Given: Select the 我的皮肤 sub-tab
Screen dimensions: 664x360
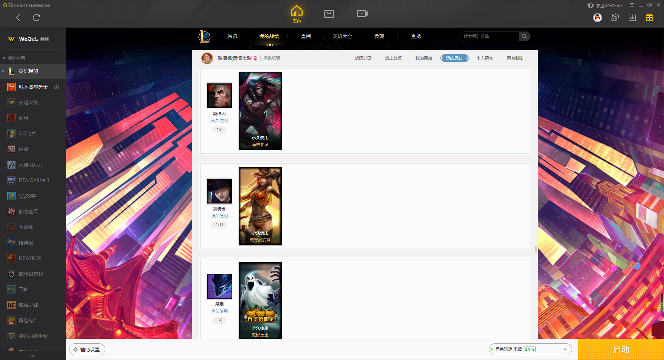Looking at the screenshot, I should click(454, 58).
